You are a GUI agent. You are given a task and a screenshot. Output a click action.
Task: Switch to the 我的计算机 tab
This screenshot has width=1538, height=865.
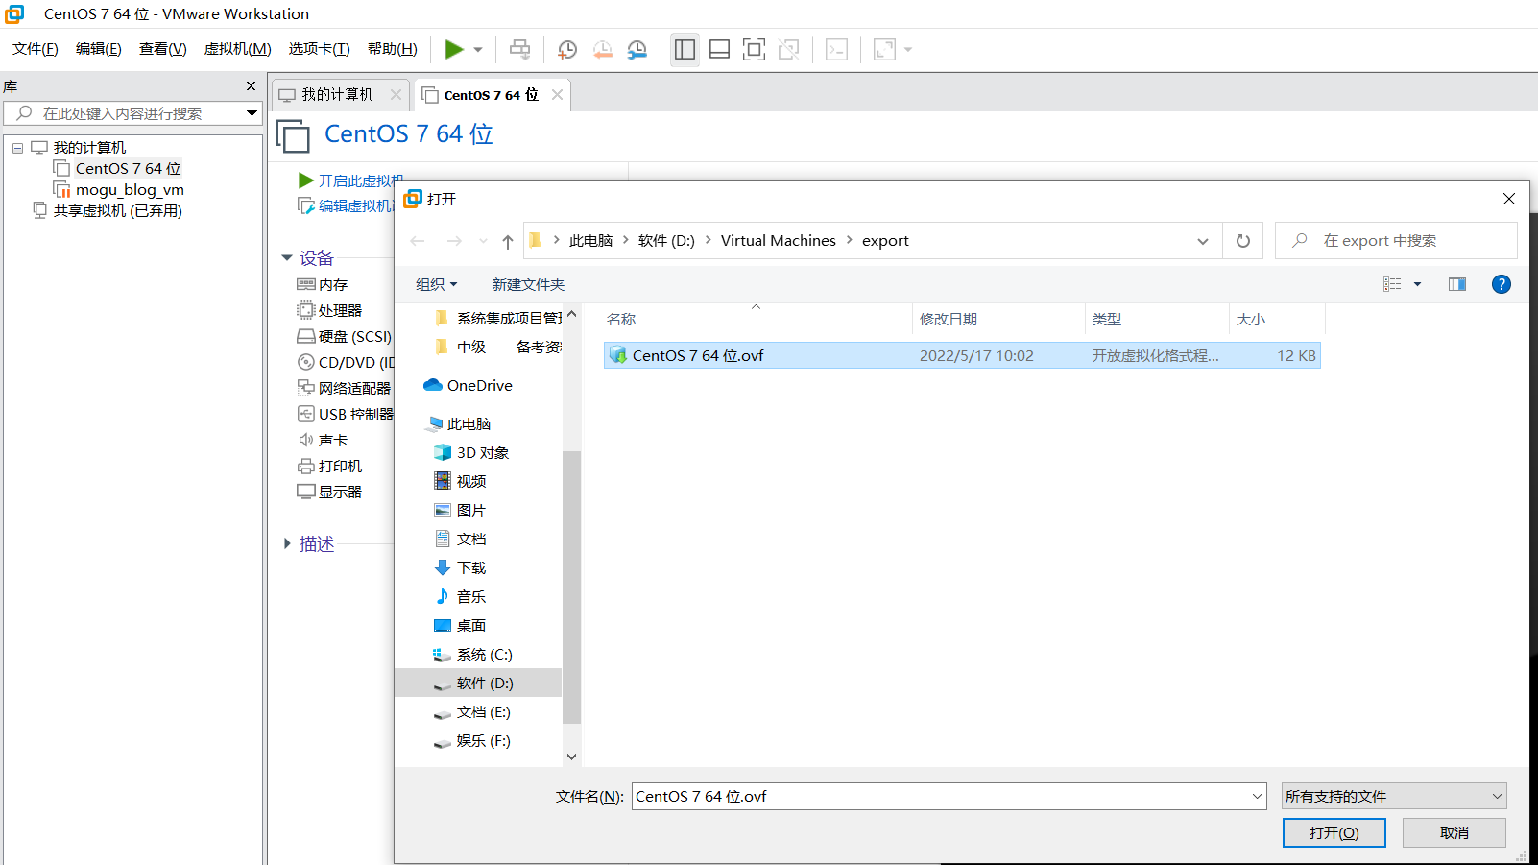point(337,94)
